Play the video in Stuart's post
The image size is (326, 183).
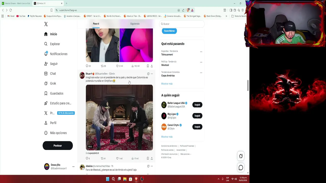coord(119,117)
